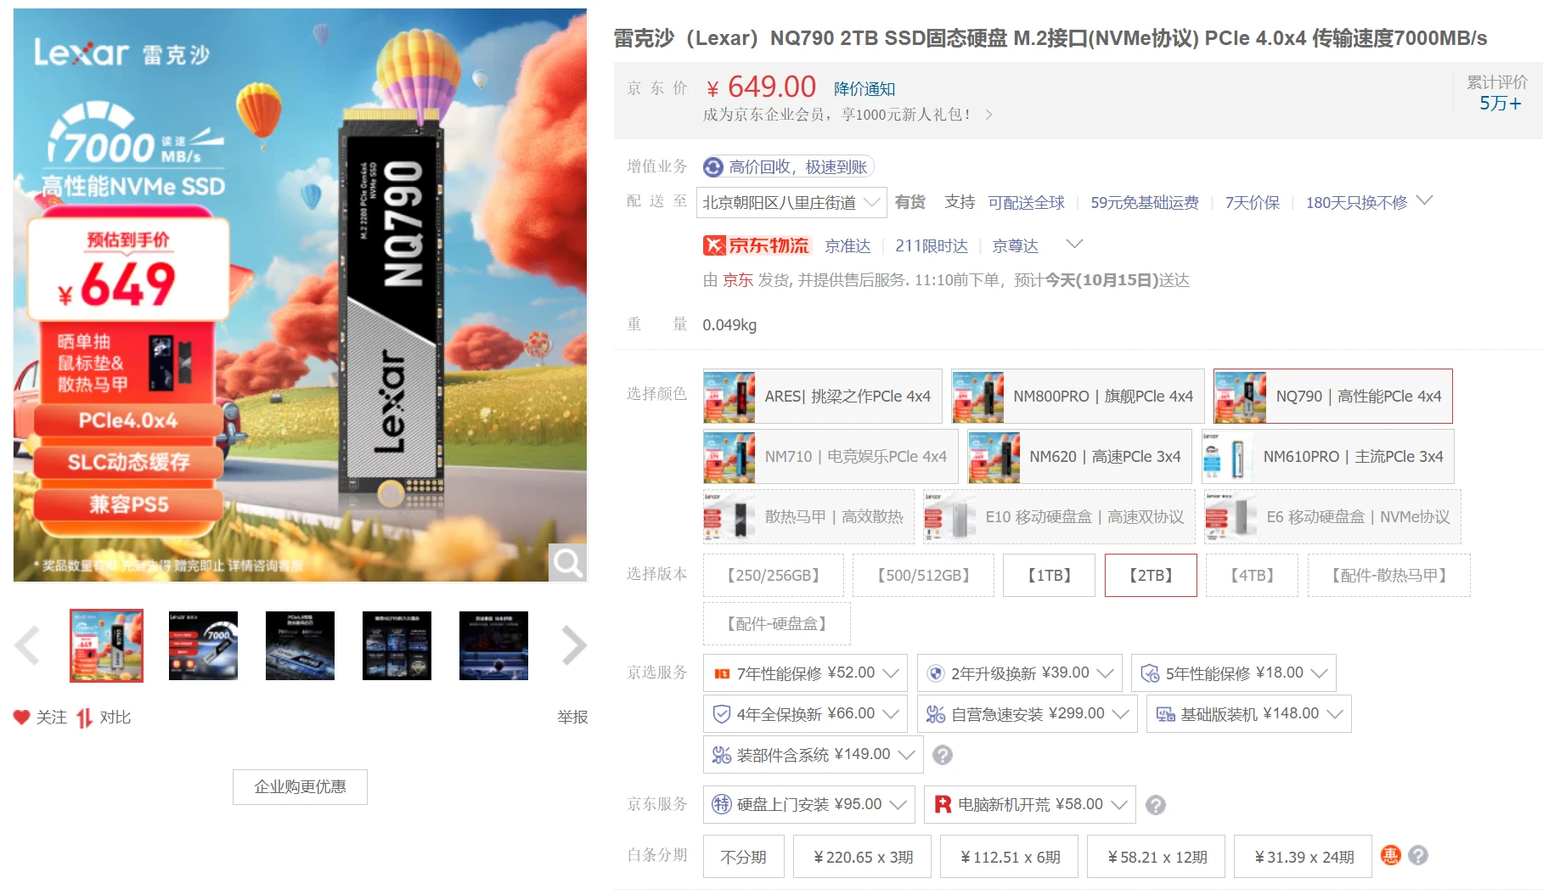The image size is (1543, 895).
Task: Select the fifth product thumbnail
Action: [493, 645]
